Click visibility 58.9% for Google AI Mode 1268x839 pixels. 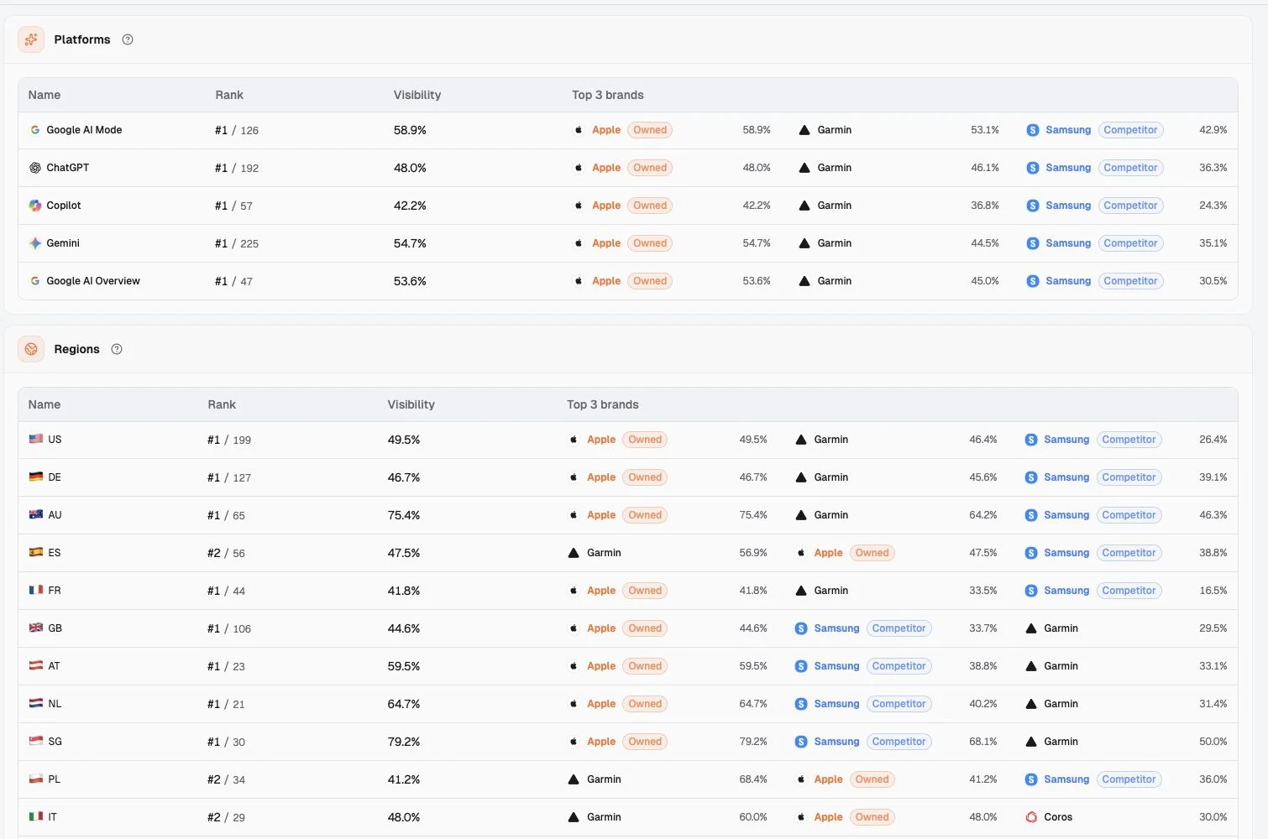click(x=410, y=130)
